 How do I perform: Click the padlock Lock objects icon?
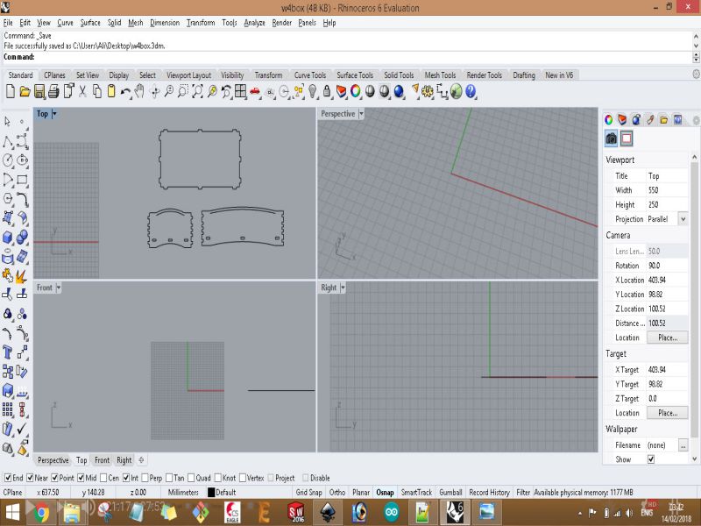(x=327, y=92)
